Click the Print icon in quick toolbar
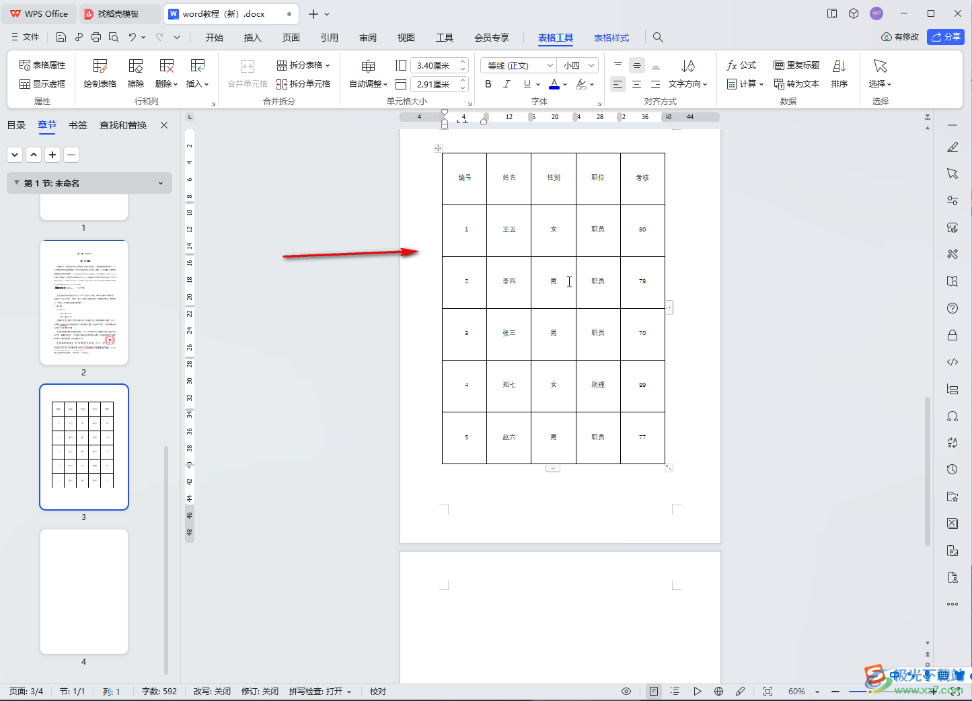Image resolution: width=972 pixels, height=701 pixels. [x=96, y=37]
